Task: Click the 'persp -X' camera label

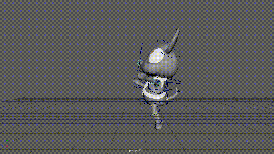Action: coord(135,151)
